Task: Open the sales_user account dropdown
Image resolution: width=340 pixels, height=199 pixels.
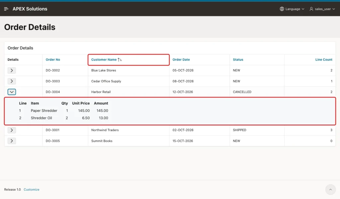Action: click(x=322, y=9)
